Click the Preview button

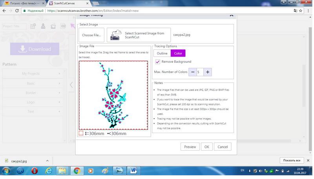[190, 147]
